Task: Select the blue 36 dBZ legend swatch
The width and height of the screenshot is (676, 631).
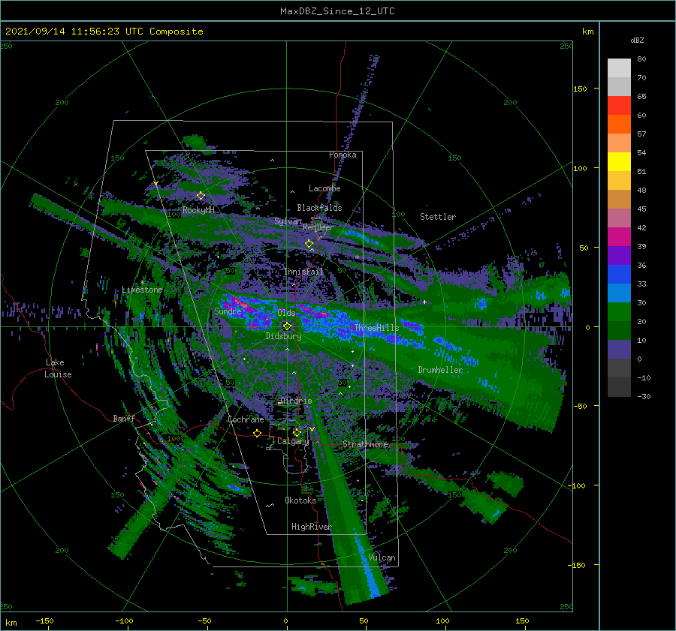Action: click(x=619, y=274)
